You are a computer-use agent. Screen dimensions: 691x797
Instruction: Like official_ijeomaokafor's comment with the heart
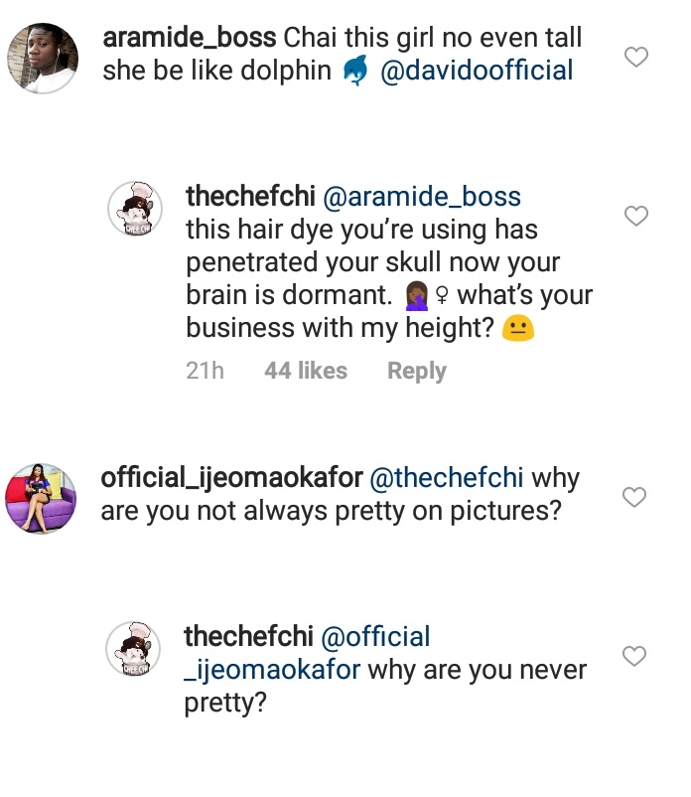pos(635,496)
